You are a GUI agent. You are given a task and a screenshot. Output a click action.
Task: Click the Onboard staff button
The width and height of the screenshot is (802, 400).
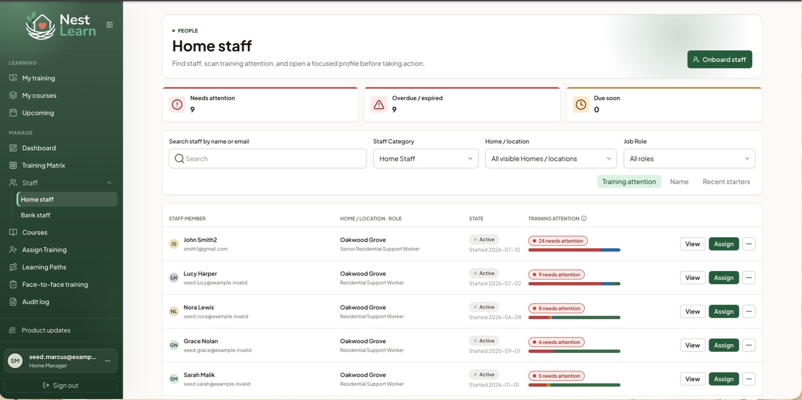tap(720, 59)
